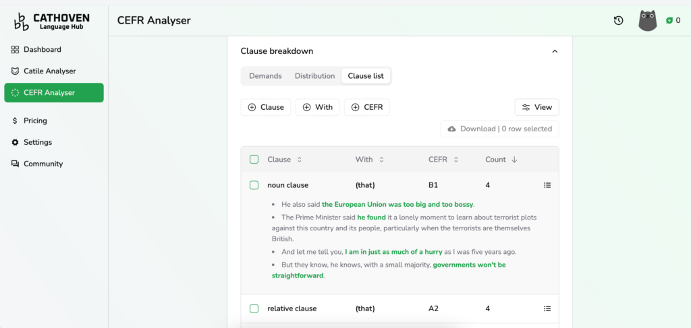Click the sliders icon in View button
Image resolution: width=691 pixels, height=328 pixels.
[526, 107]
